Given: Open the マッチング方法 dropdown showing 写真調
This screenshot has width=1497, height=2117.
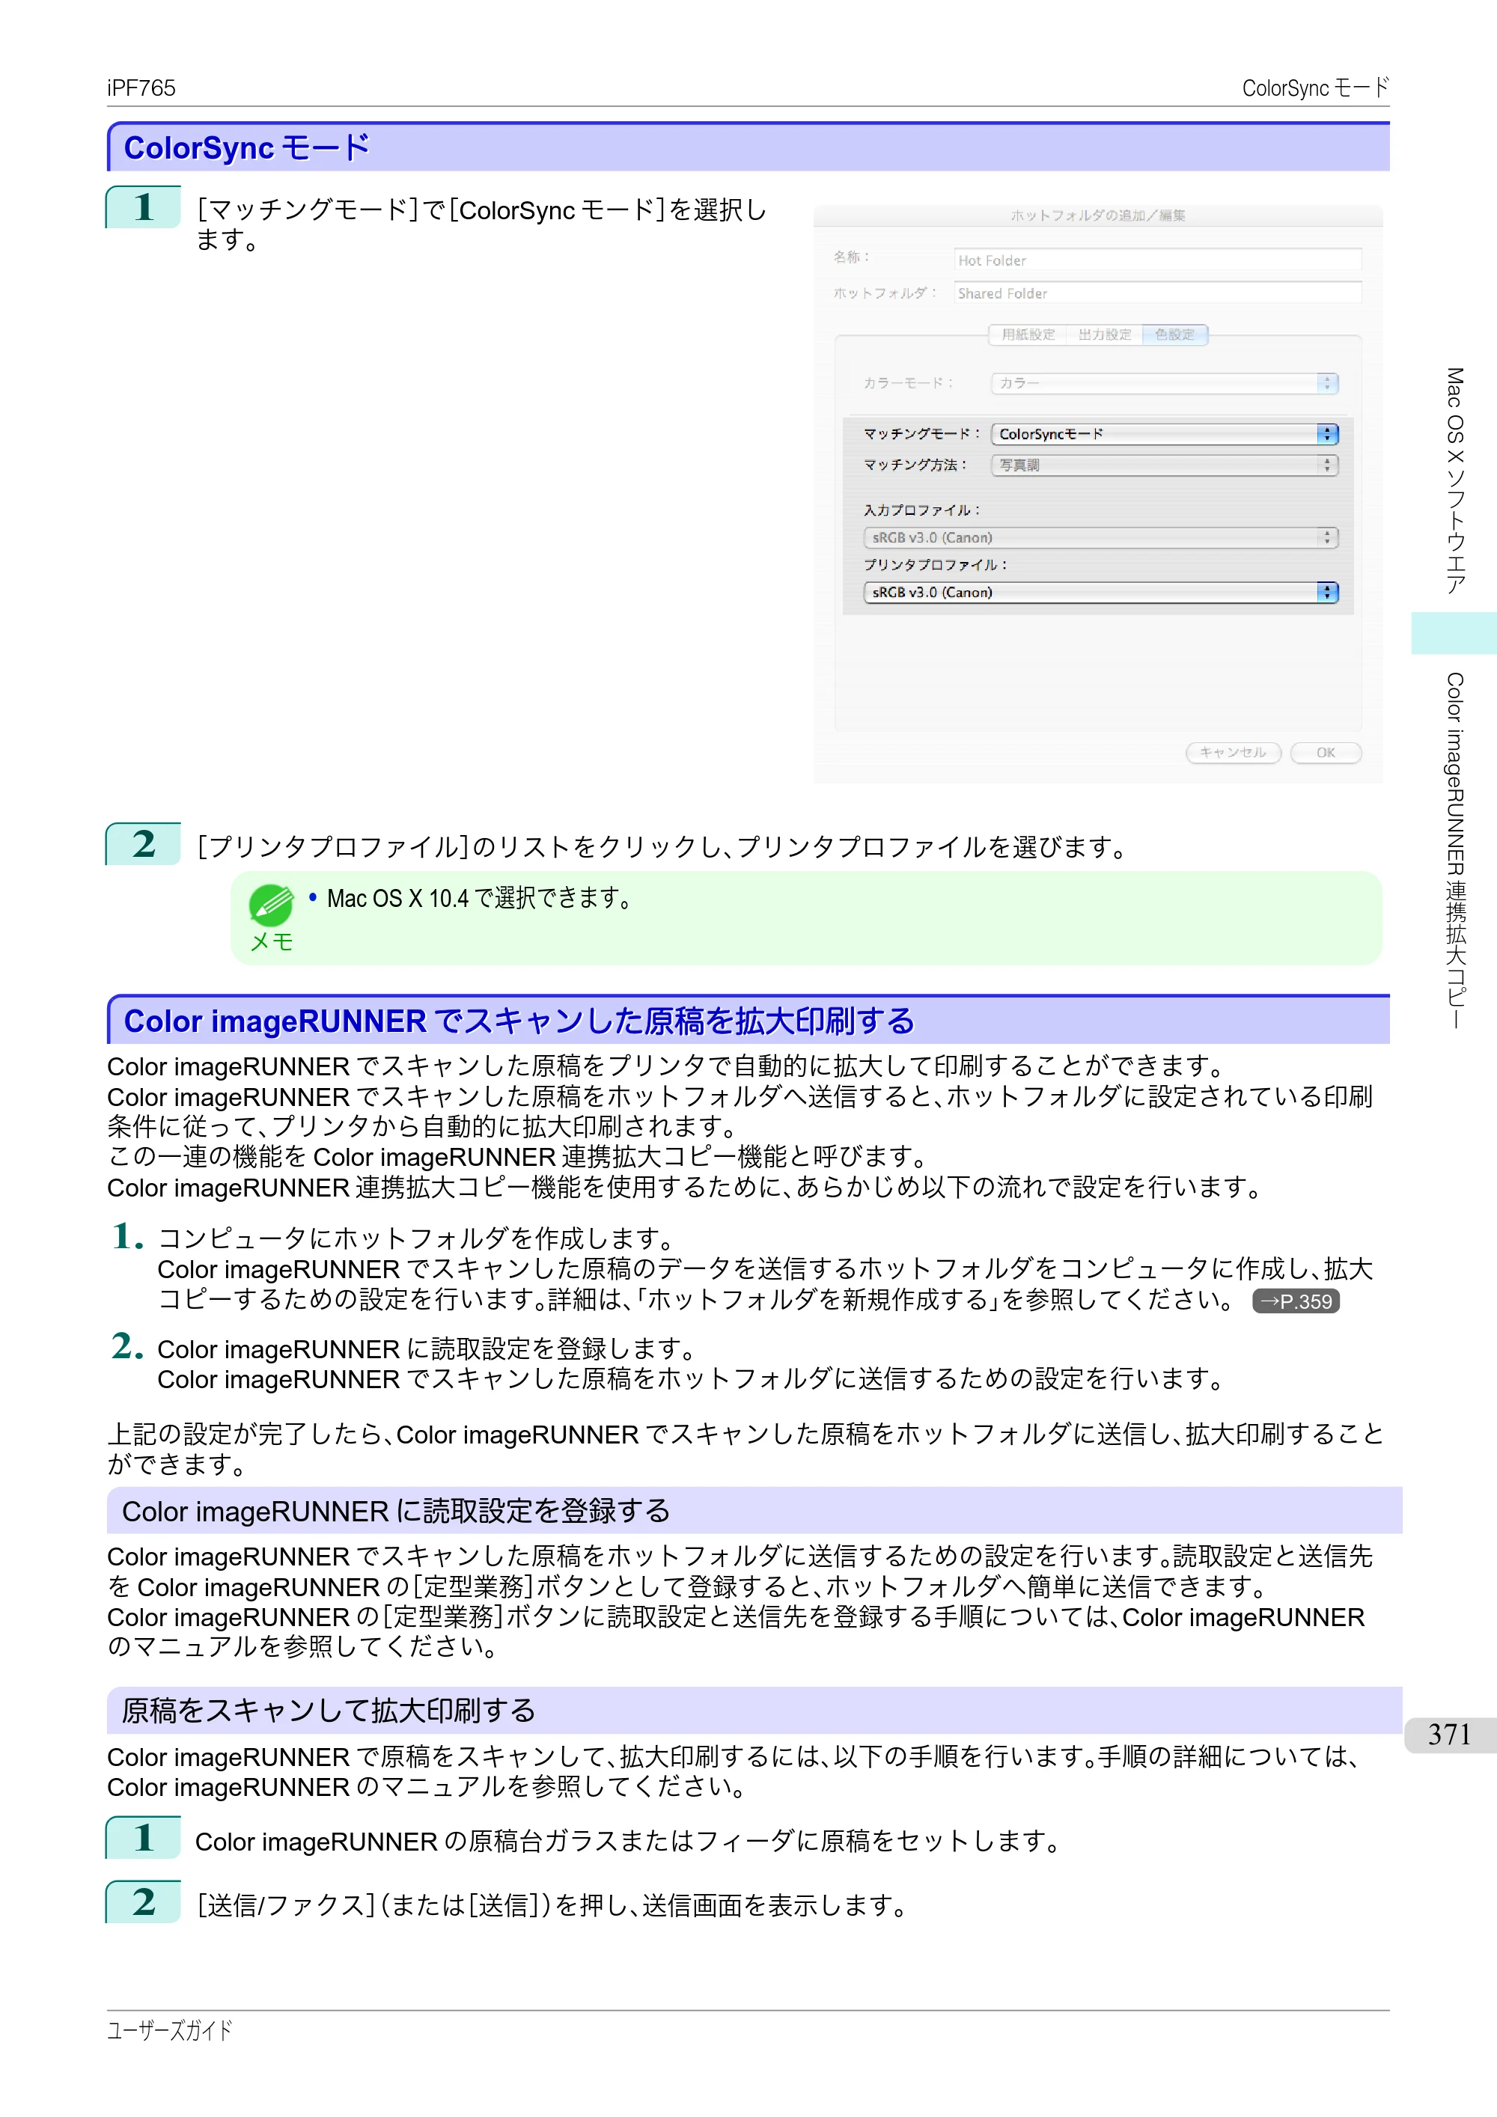Looking at the screenshot, I should (x=1165, y=465).
